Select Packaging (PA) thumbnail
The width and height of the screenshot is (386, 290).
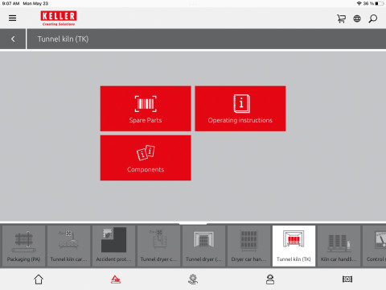click(x=23, y=246)
